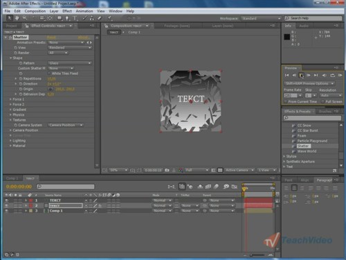Start RAM Preview playback

click(340, 75)
